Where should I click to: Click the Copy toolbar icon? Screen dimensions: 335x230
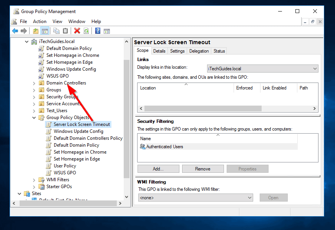[x=56, y=31]
